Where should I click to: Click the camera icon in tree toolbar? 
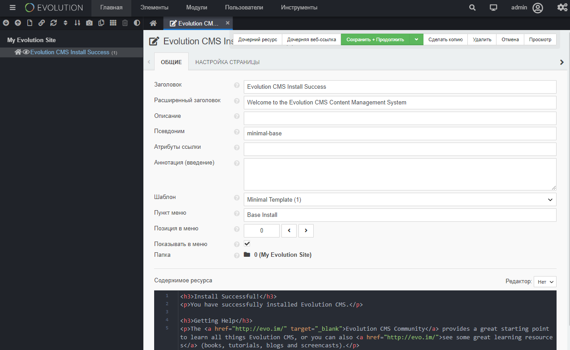coord(89,23)
